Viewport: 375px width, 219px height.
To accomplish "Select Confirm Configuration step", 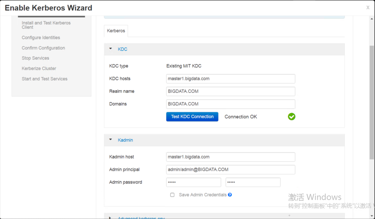I will click(43, 48).
